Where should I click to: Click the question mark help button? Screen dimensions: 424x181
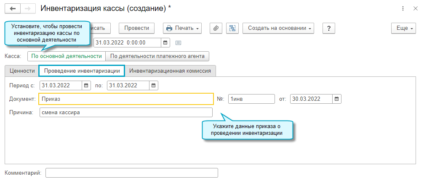[x=328, y=28]
